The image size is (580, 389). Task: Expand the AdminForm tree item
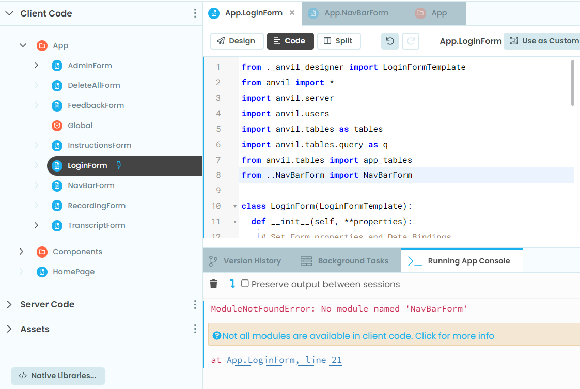coord(36,66)
